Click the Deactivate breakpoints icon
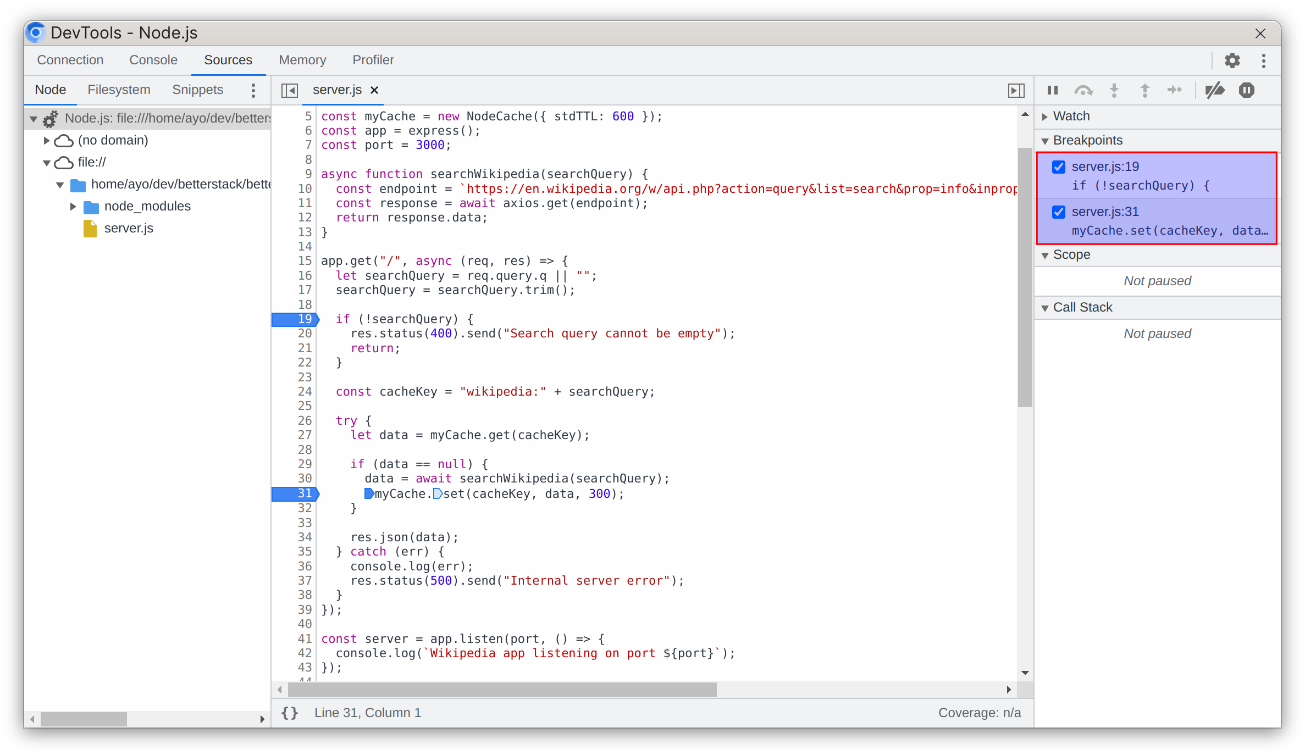 pyautogui.click(x=1215, y=90)
